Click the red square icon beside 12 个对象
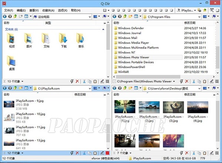This screenshot has height=163, width=222. point(107,153)
